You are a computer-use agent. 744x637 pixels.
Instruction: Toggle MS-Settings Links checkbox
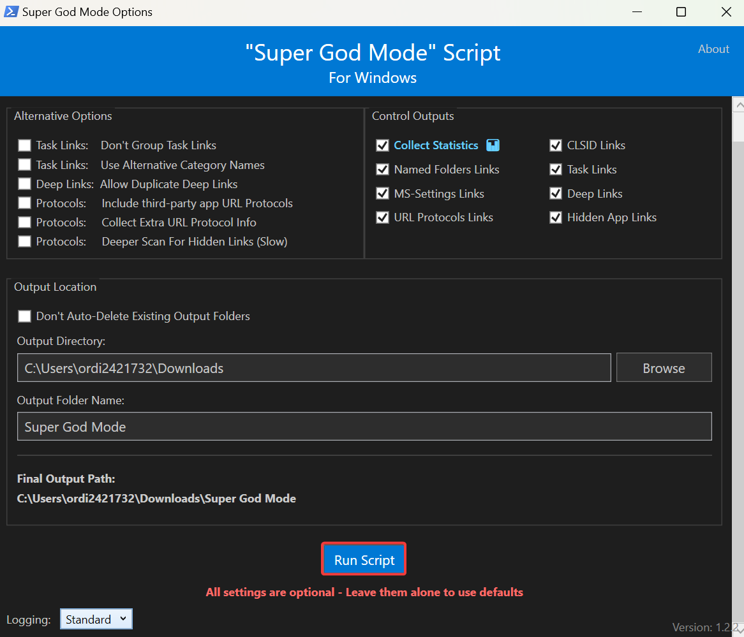click(x=382, y=193)
